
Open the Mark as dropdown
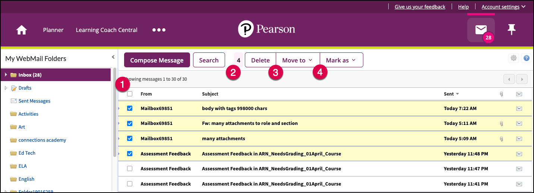341,60
